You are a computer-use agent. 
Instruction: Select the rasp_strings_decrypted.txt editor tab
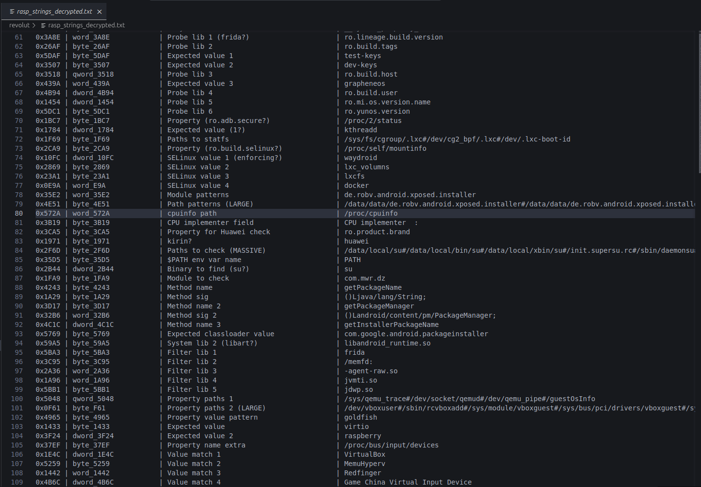53,11
